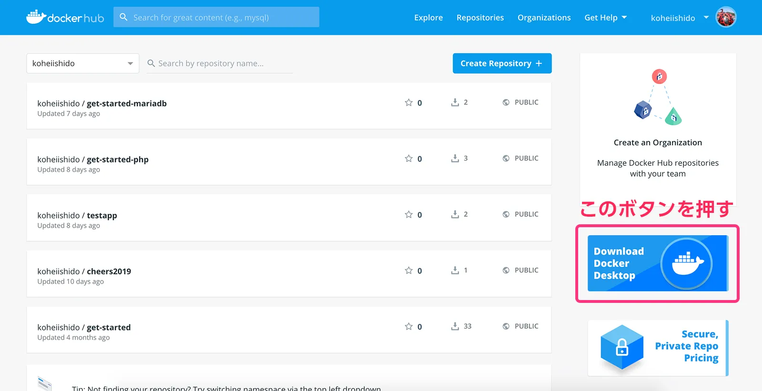The image size is (762, 391).
Task: Click the download count 33 on get-started
Action: pyautogui.click(x=468, y=326)
